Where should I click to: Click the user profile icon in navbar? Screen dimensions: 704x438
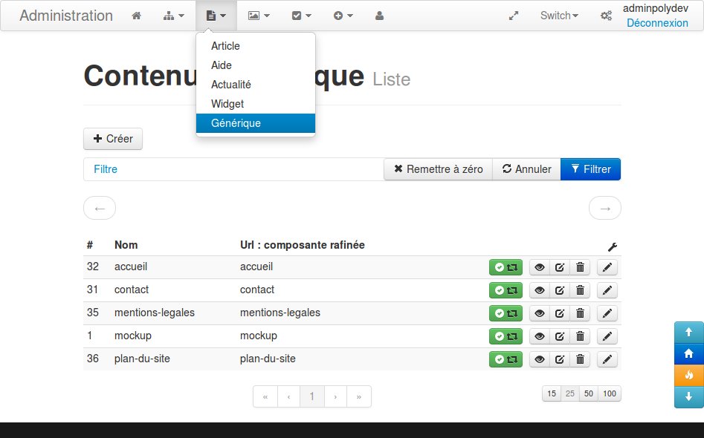pos(379,16)
